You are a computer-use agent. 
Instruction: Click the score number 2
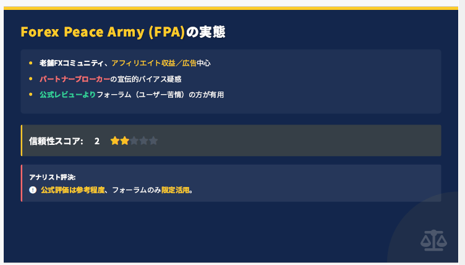[97, 141]
